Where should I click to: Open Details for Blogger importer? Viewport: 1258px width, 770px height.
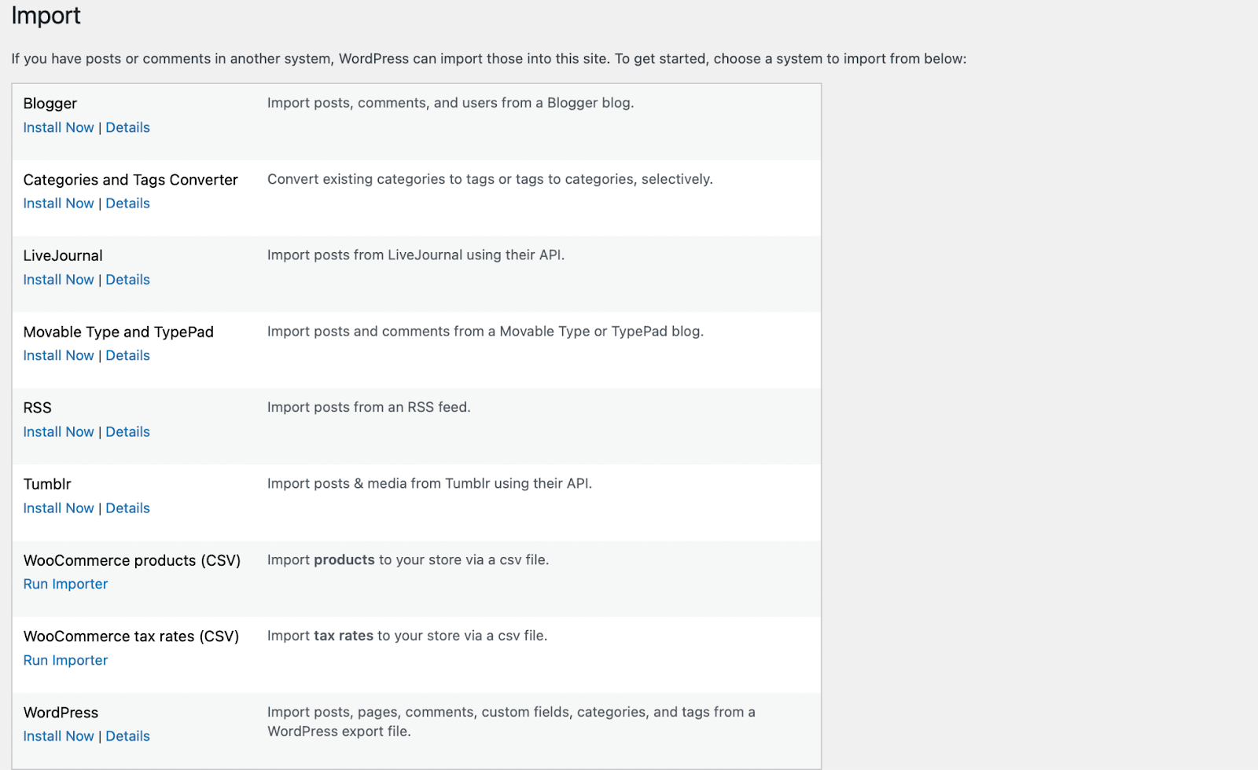click(x=127, y=127)
